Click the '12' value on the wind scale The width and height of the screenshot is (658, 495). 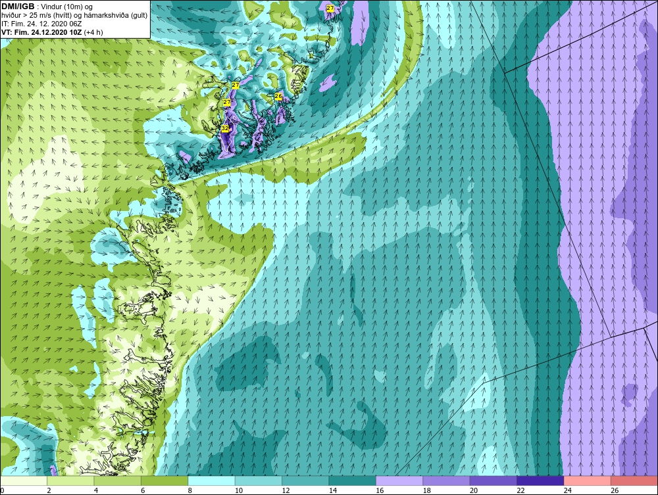pyautogui.click(x=286, y=490)
